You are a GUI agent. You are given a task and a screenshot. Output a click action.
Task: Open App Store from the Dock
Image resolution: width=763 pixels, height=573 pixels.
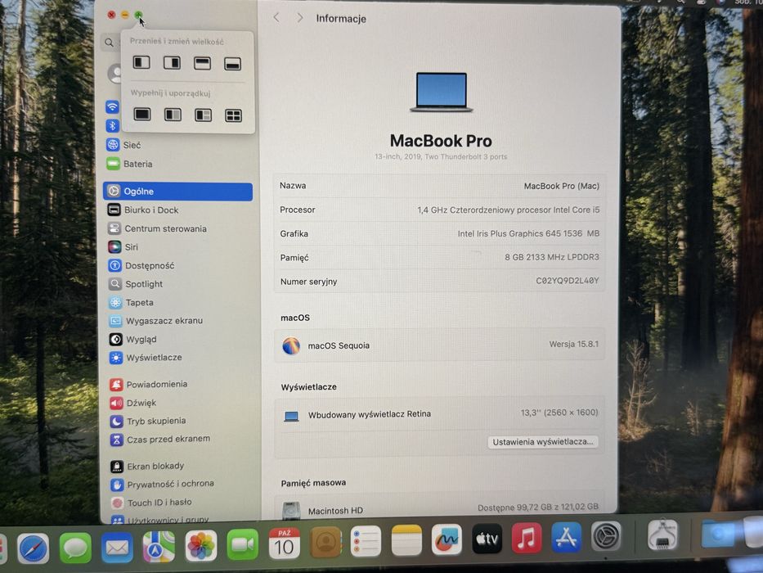[x=566, y=538]
